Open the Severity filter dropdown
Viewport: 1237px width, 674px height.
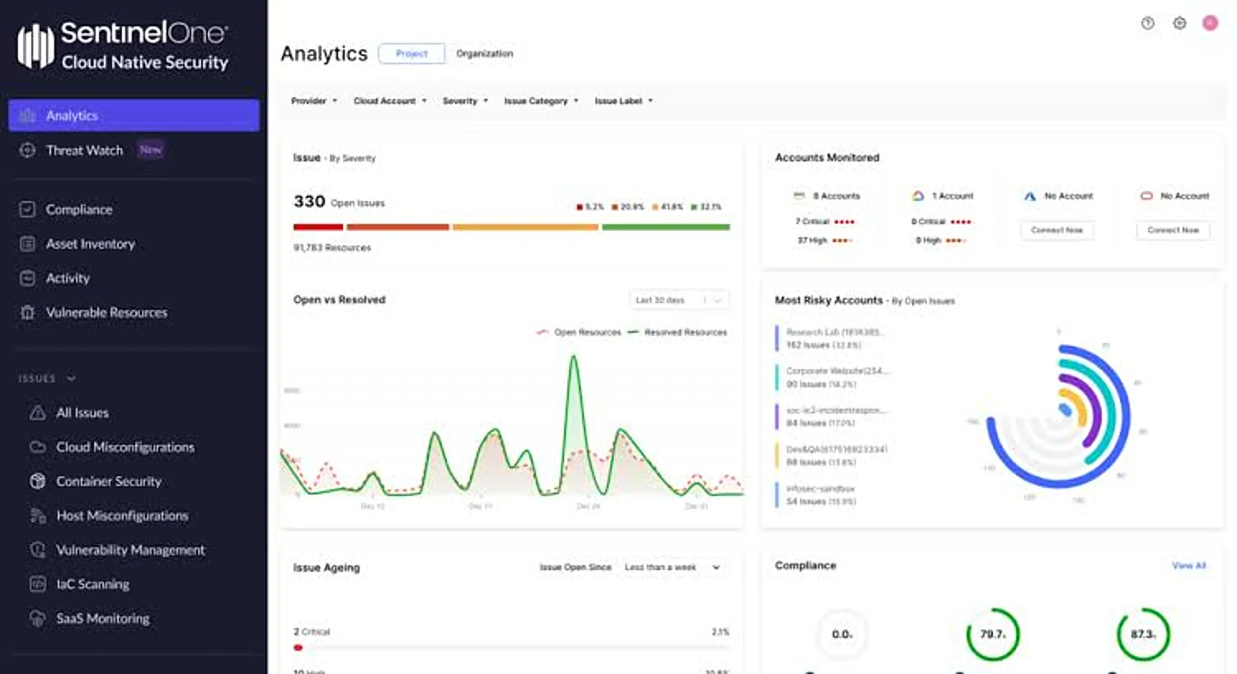coord(465,101)
